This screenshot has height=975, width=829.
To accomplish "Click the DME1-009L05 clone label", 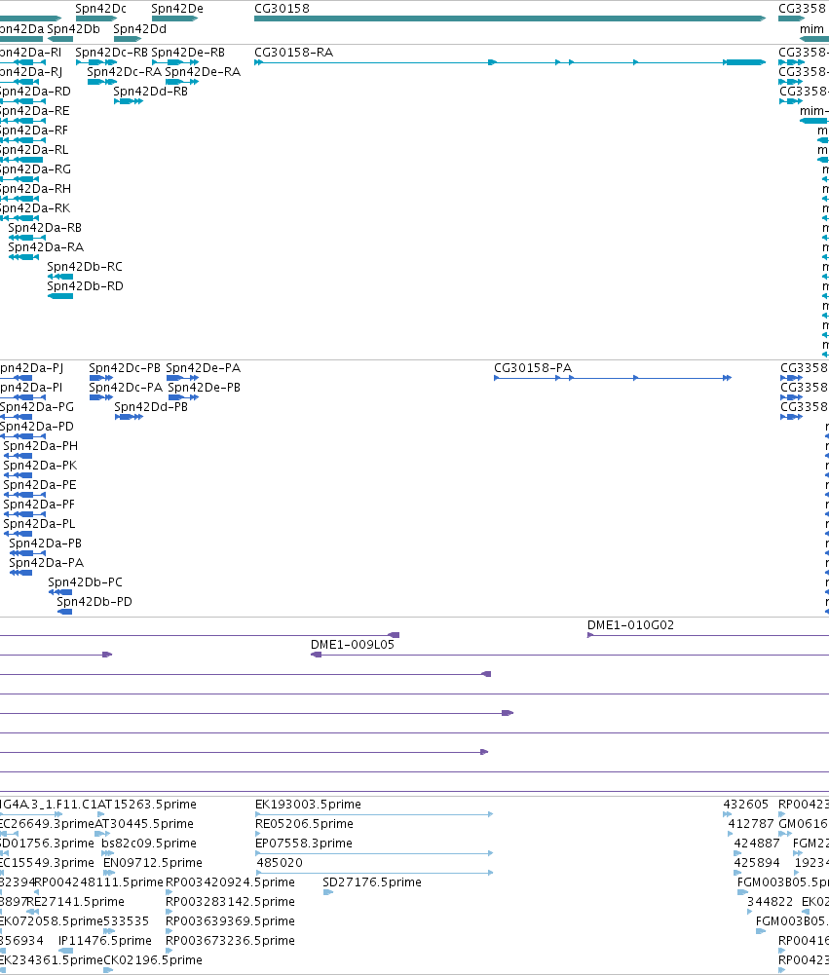I will 353,645.
